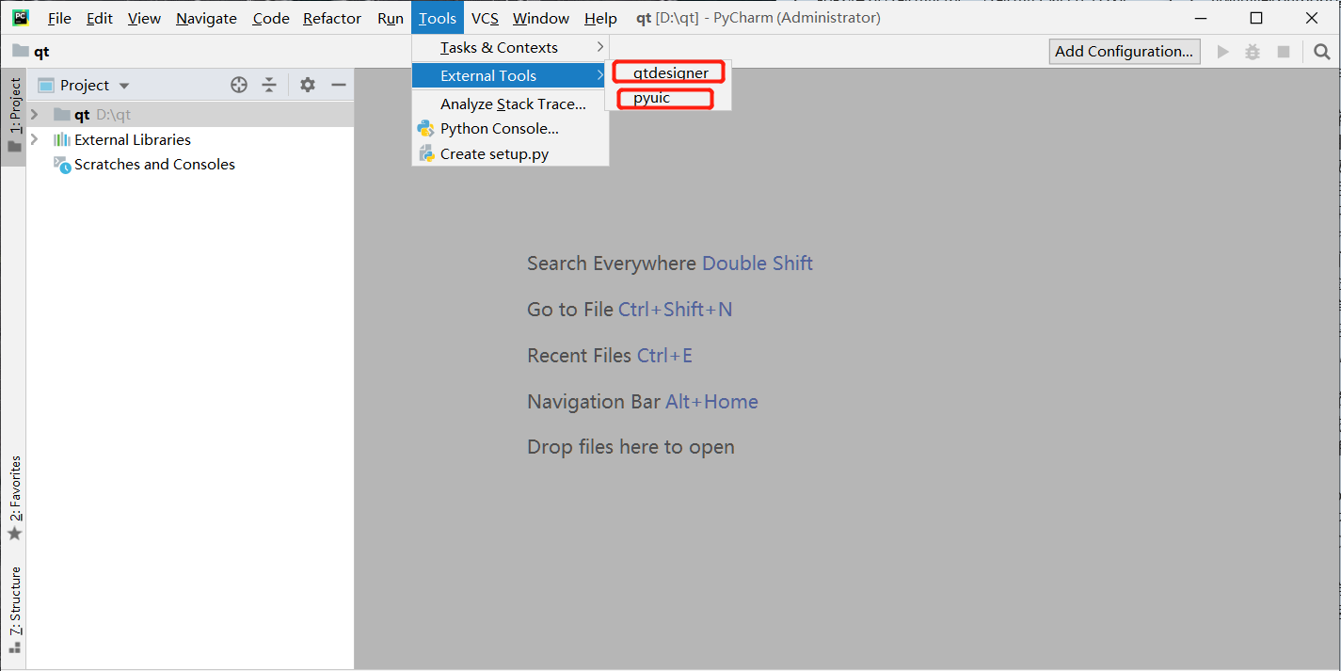Minimize the PyCharm window
1341x671 pixels.
[1200, 18]
